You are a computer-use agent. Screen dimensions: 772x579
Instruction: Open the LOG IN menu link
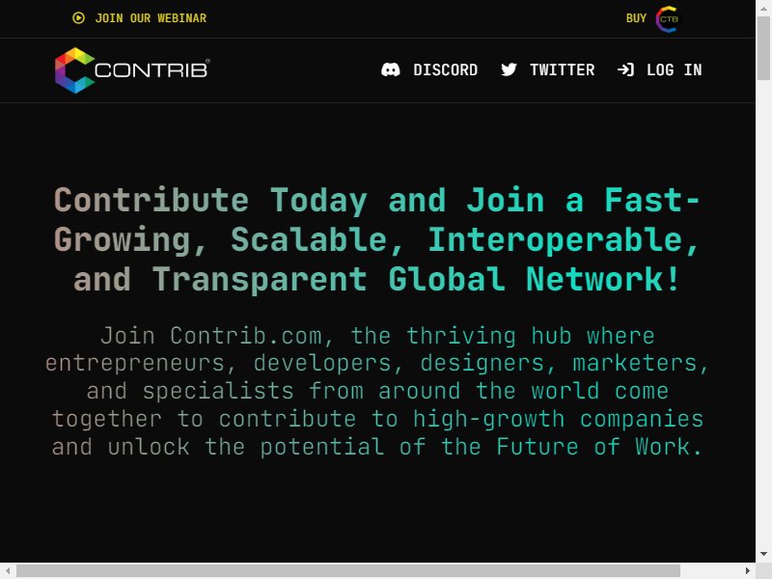(x=674, y=69)
